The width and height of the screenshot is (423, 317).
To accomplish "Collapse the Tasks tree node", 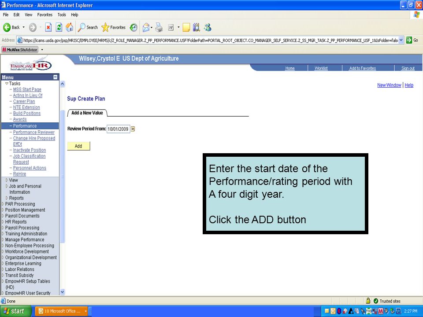I will 7,84.
